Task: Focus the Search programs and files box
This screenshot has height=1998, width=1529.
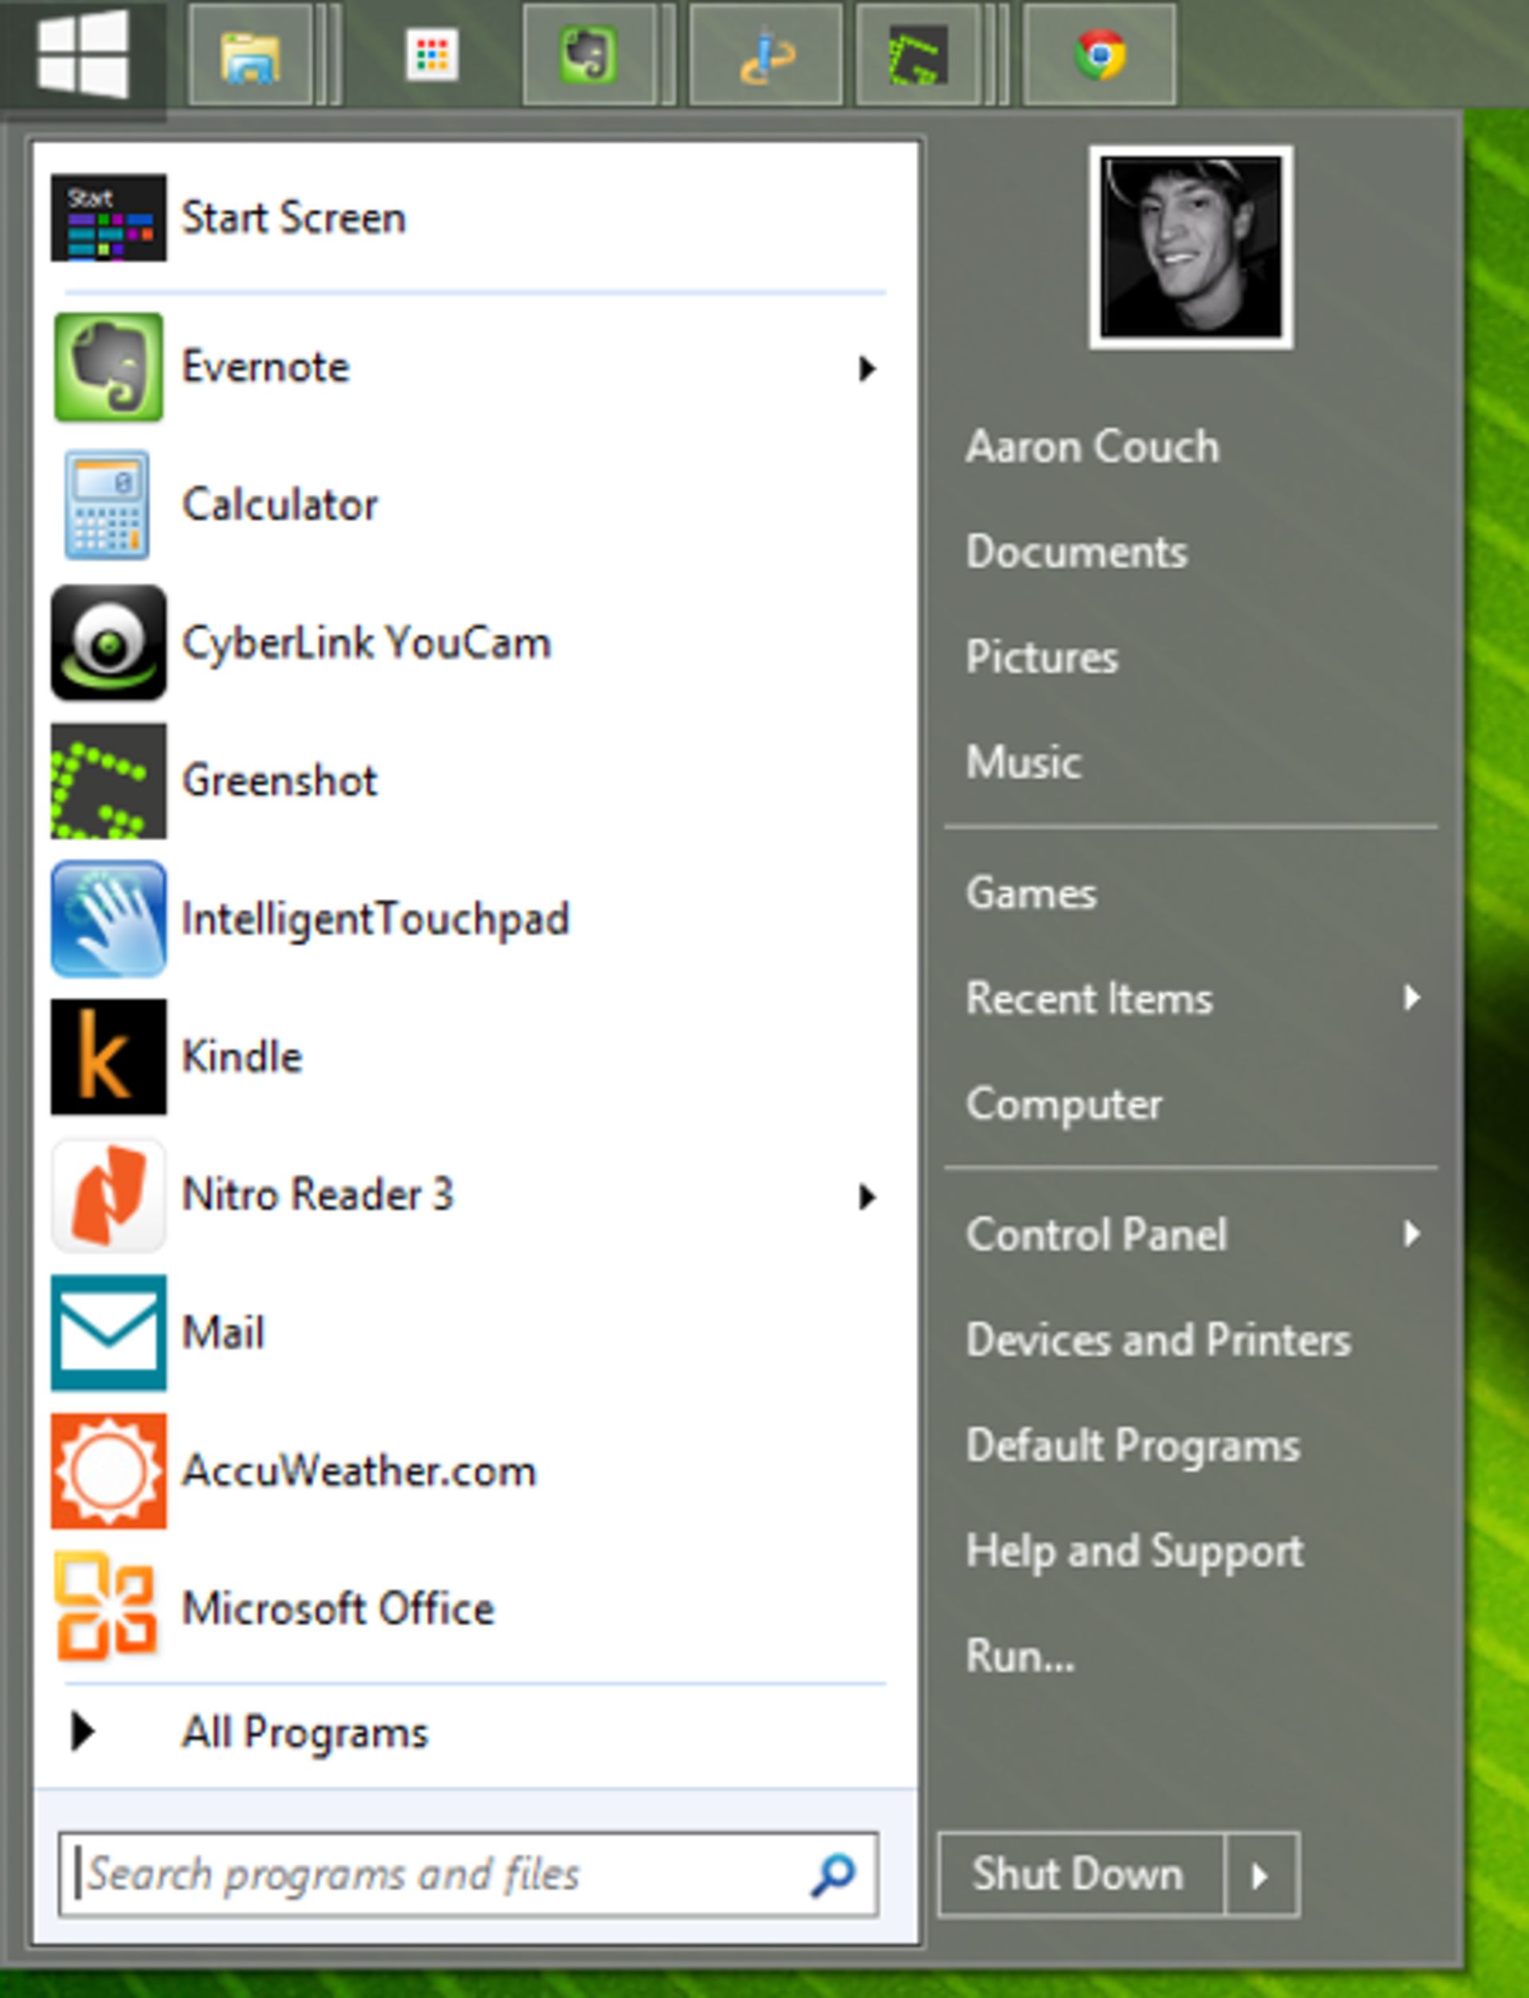Action: pos(467,1875)
